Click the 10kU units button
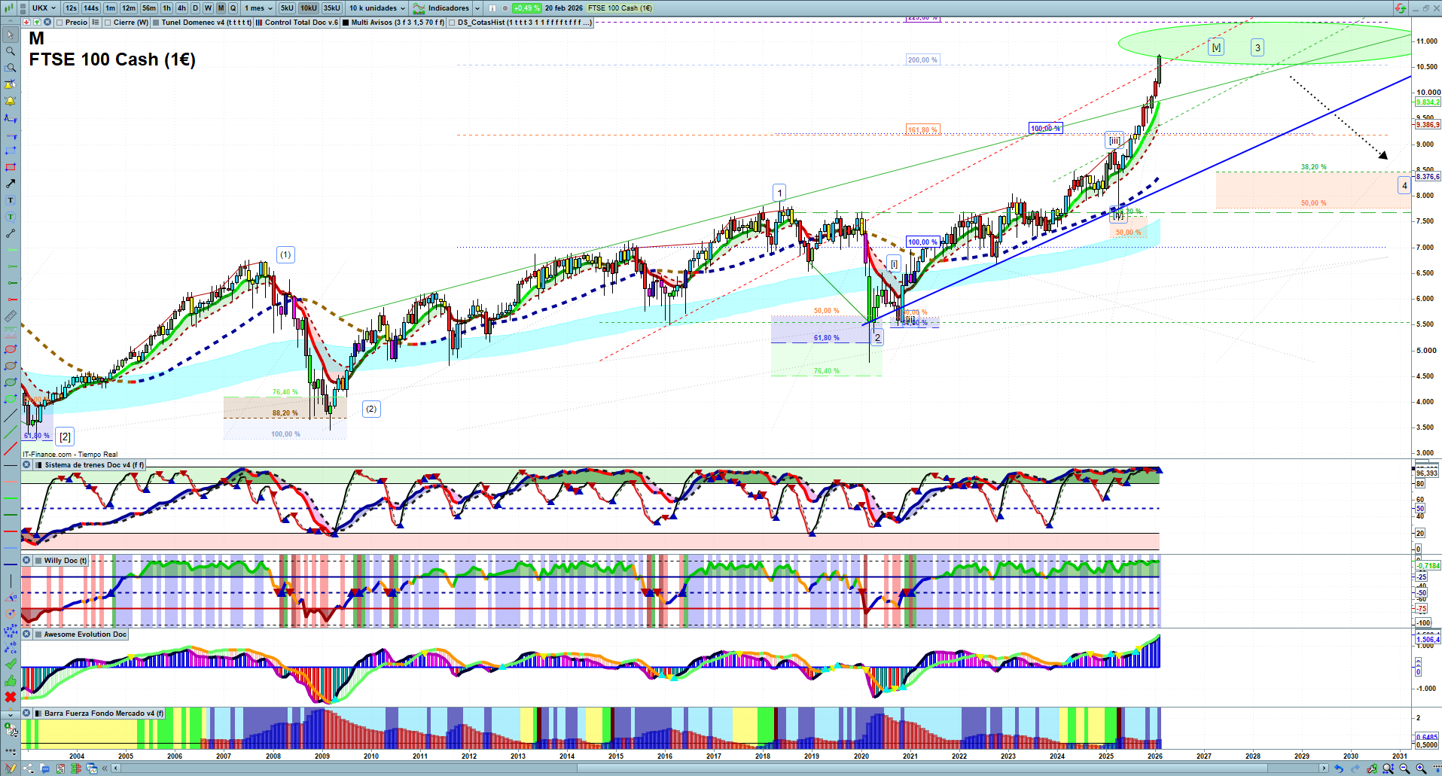The height and width of the screenshot is (776, 1442). pyautogui.click(x=309, y=8)
